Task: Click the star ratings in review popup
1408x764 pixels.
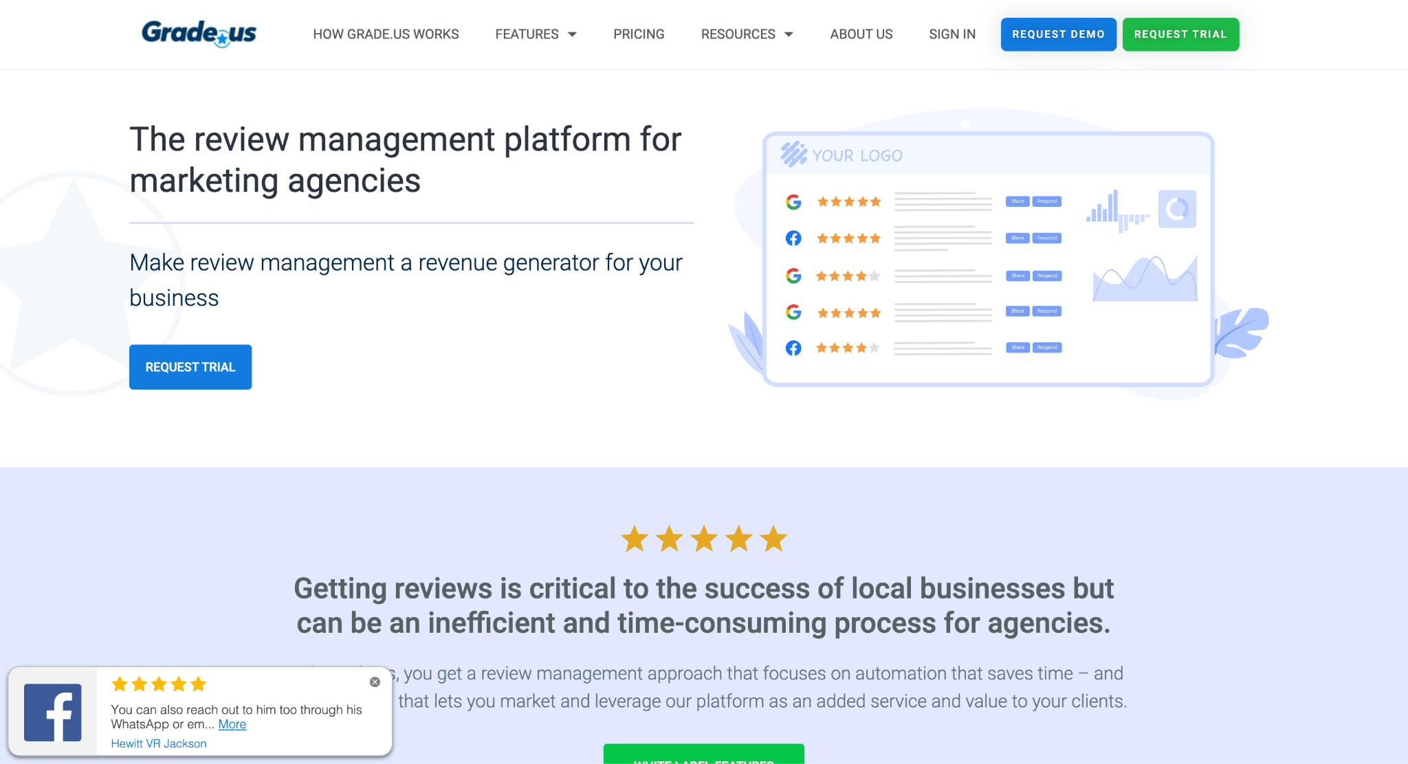Action: [159, 684]
